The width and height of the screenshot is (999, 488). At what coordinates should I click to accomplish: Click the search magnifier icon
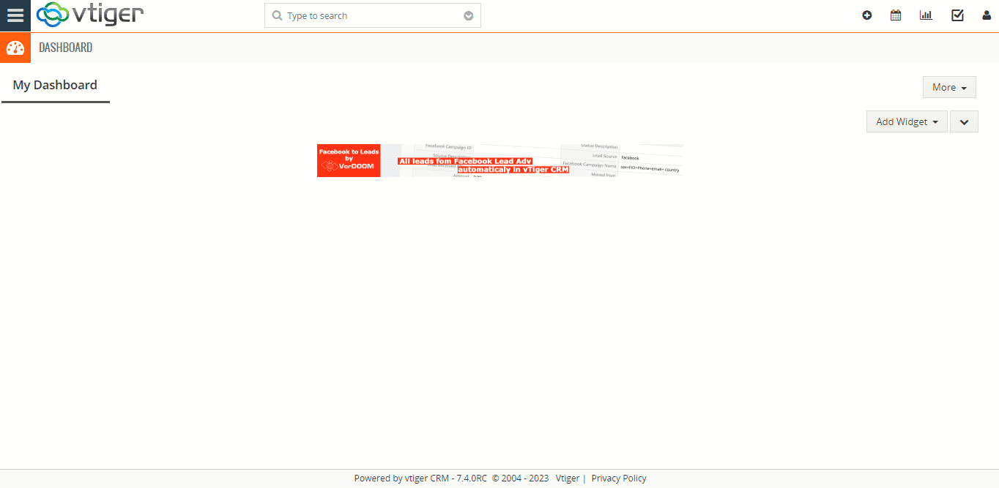coord(277,15)
